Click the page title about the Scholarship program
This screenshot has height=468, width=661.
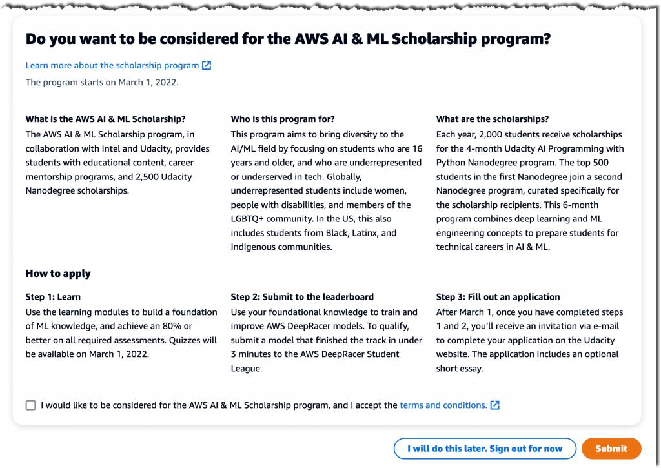287,39
